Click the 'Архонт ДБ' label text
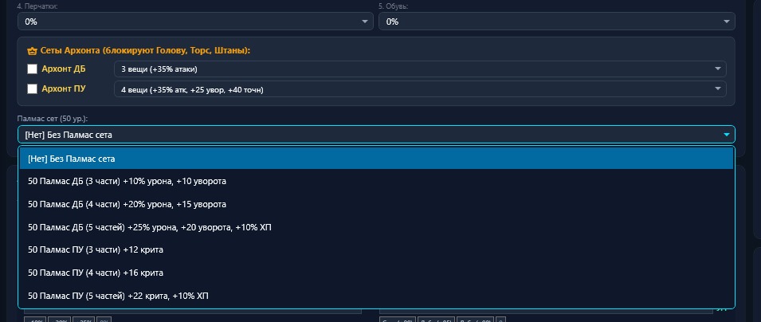This screenshot has height=322, width=761. 64,69
